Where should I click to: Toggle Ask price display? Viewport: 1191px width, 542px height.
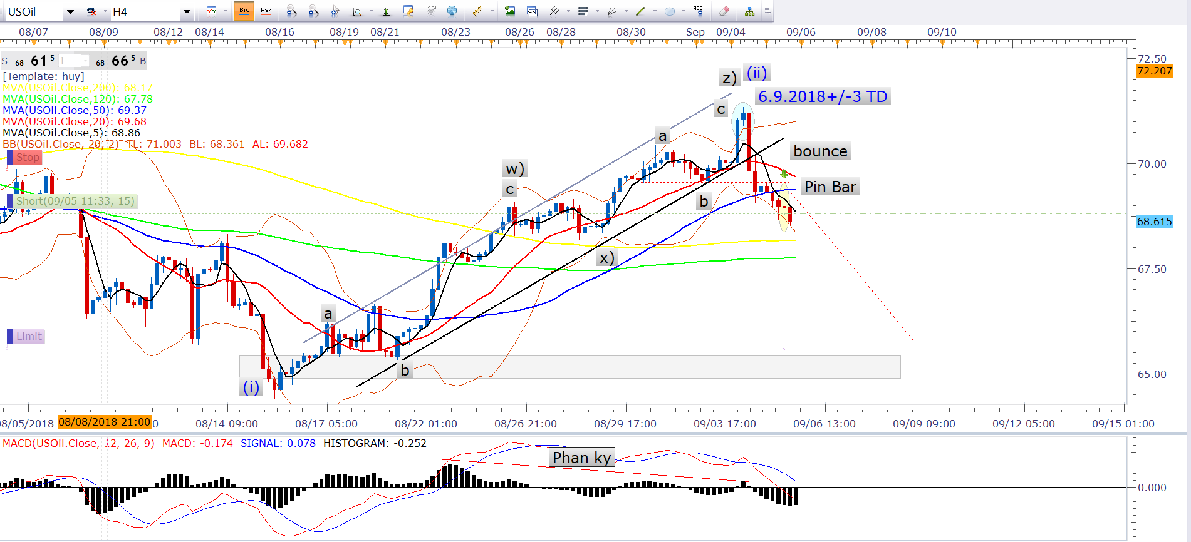click(x=266, y=11)
